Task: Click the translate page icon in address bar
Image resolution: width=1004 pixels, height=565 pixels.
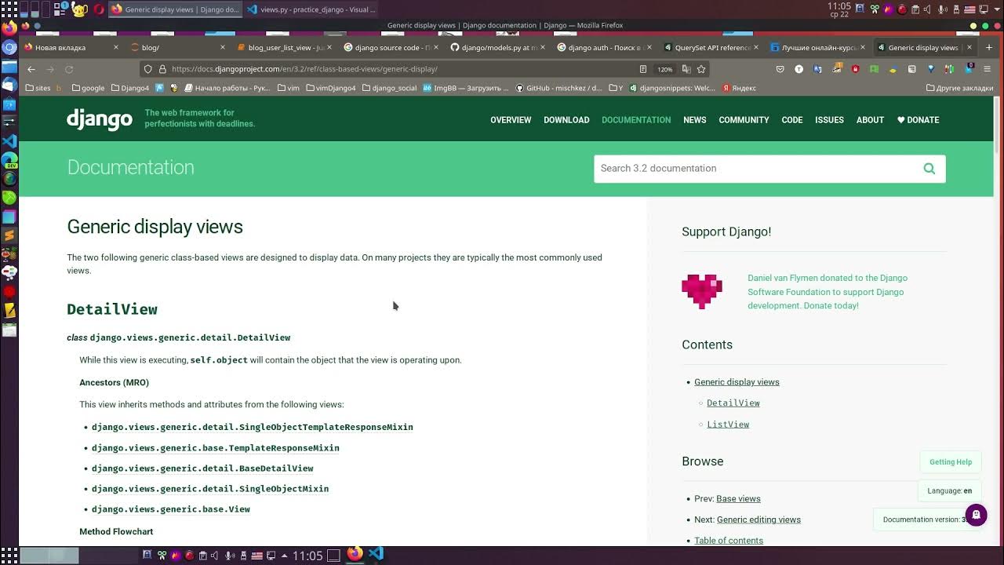Action: [686, 69]
